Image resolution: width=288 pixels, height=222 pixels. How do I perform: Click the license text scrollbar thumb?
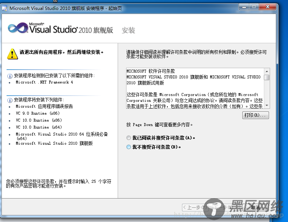coord(267,77)
